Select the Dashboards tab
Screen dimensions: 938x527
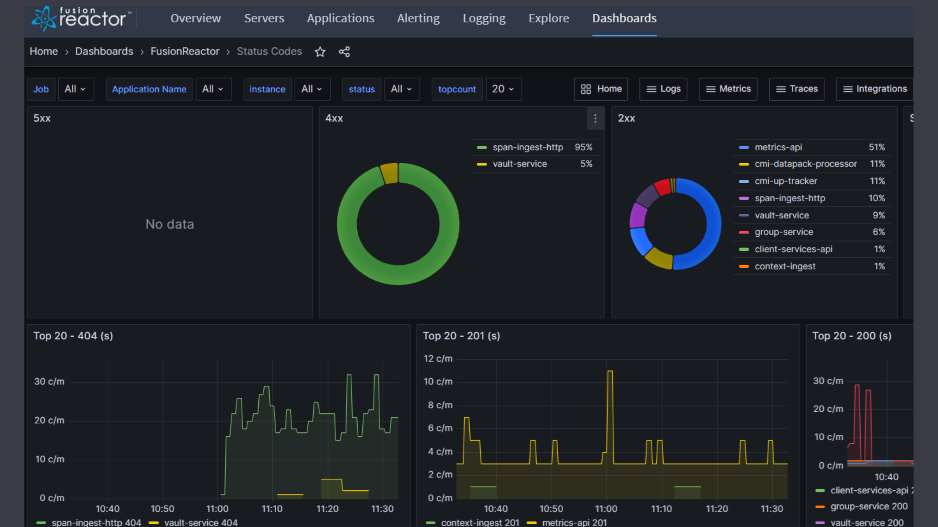(x=624, y=18)
